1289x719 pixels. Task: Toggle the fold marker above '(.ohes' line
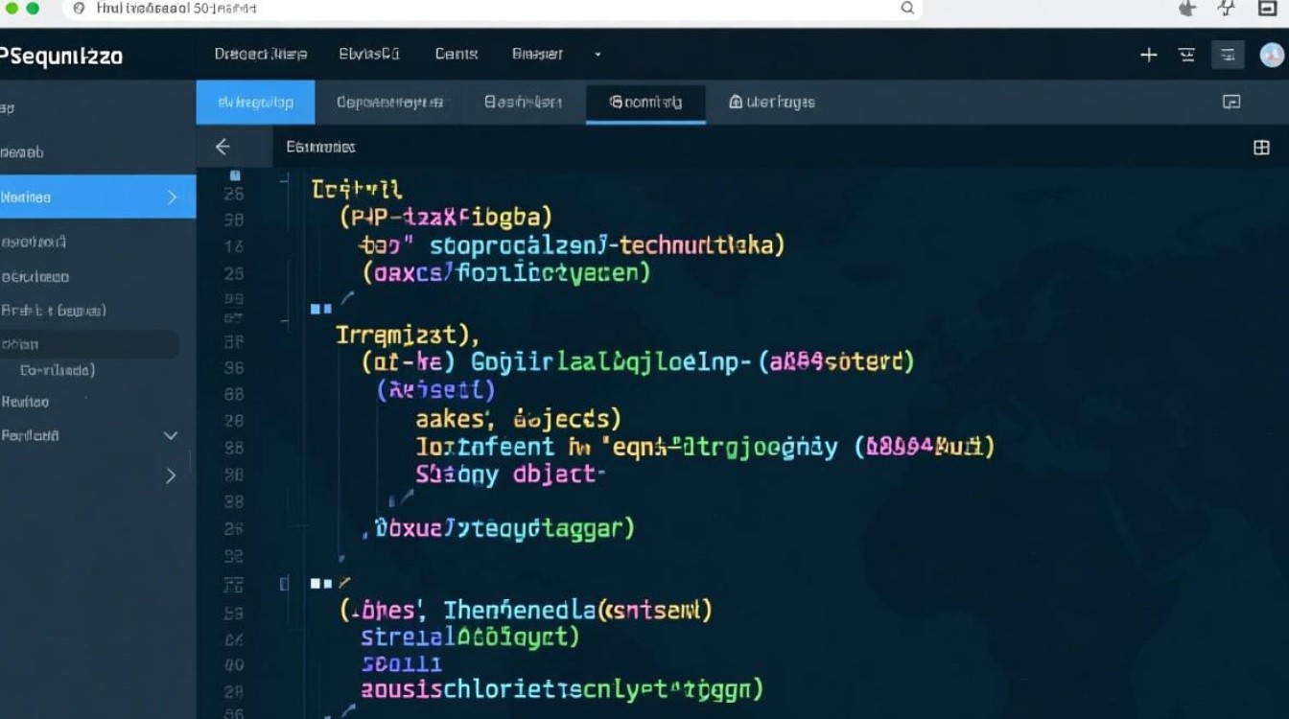point(320,583)
